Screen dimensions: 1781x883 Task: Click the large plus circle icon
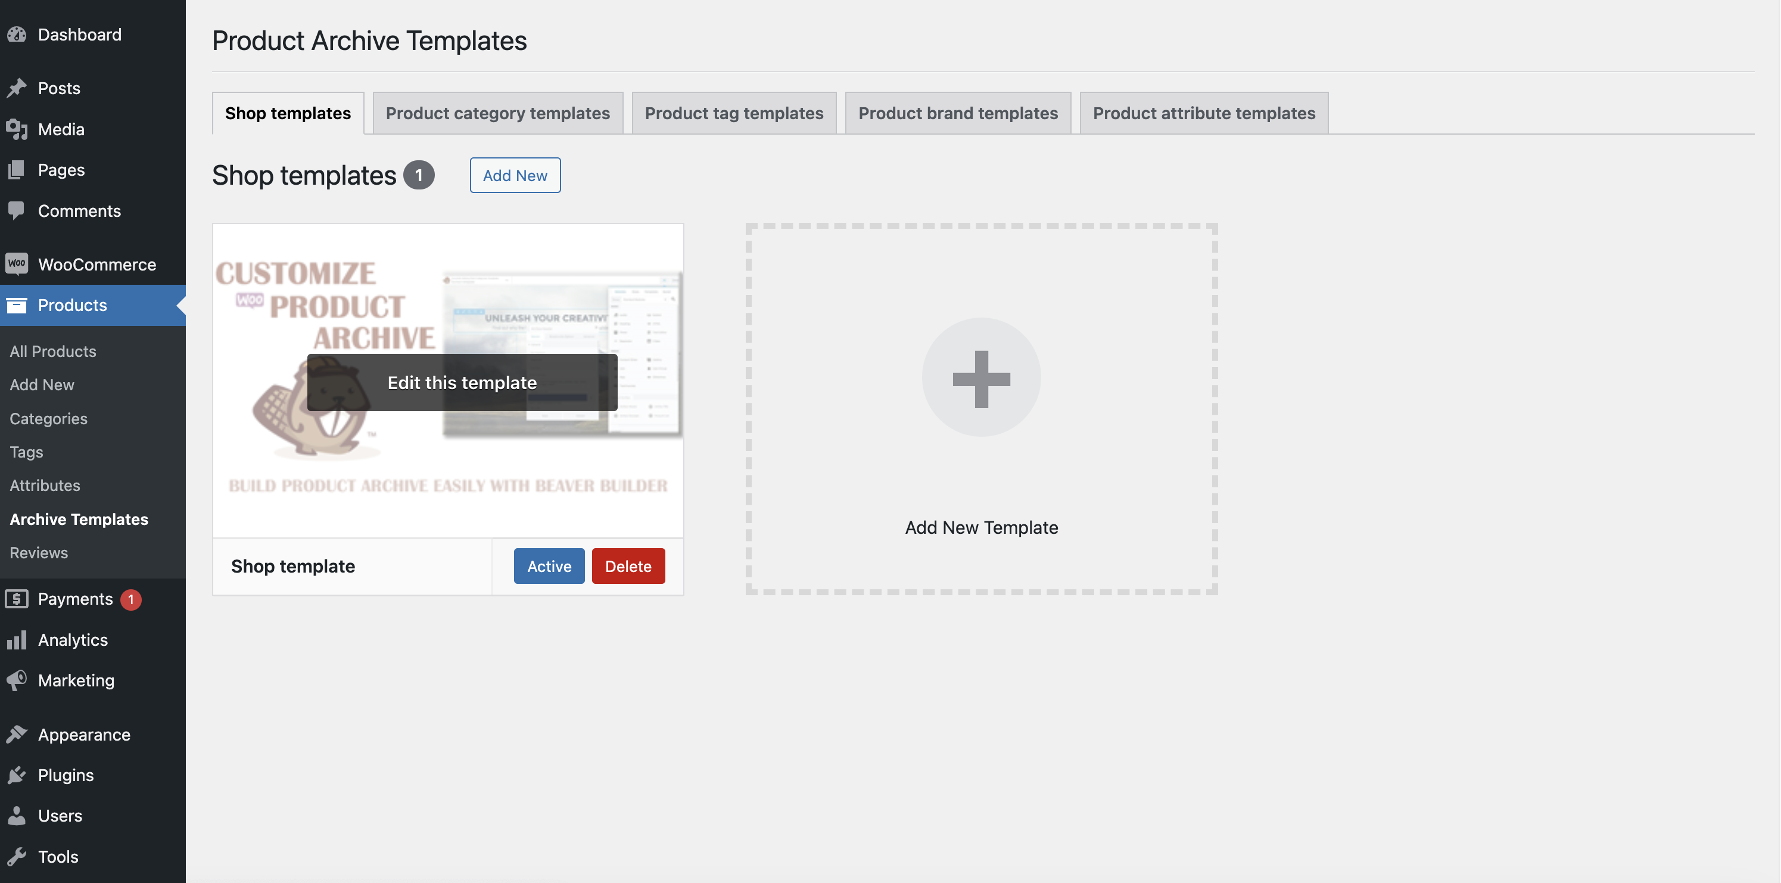tap(981, 378)
